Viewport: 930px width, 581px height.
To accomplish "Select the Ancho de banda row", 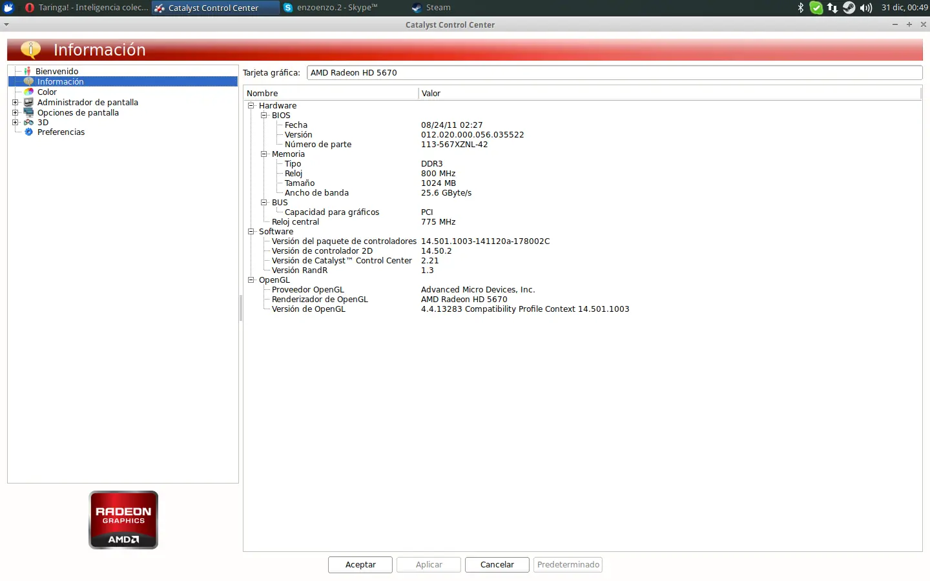I will pos(581,192).
